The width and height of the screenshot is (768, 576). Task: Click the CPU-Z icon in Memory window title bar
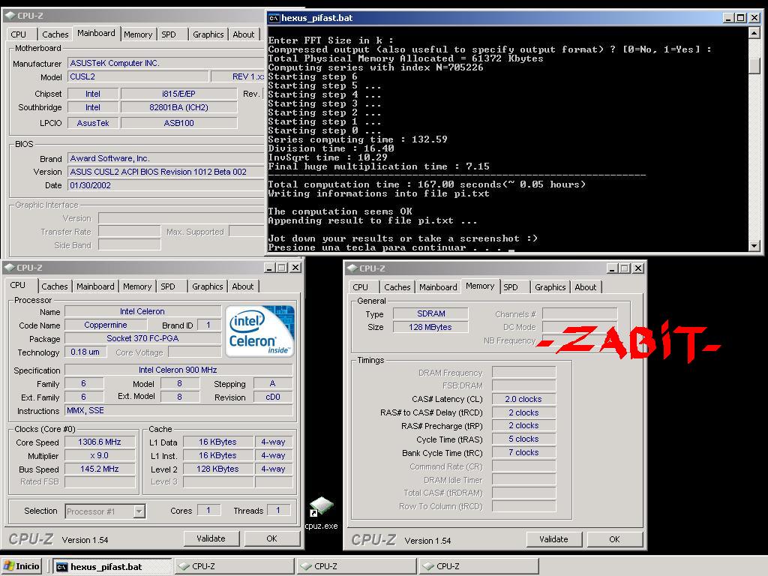(352, 268)
